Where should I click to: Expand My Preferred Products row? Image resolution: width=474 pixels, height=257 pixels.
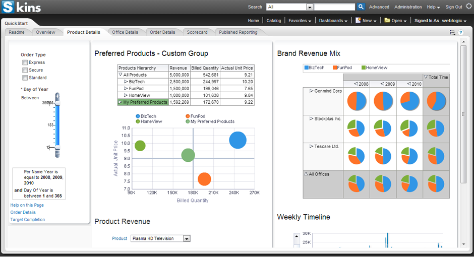[121, 102]
